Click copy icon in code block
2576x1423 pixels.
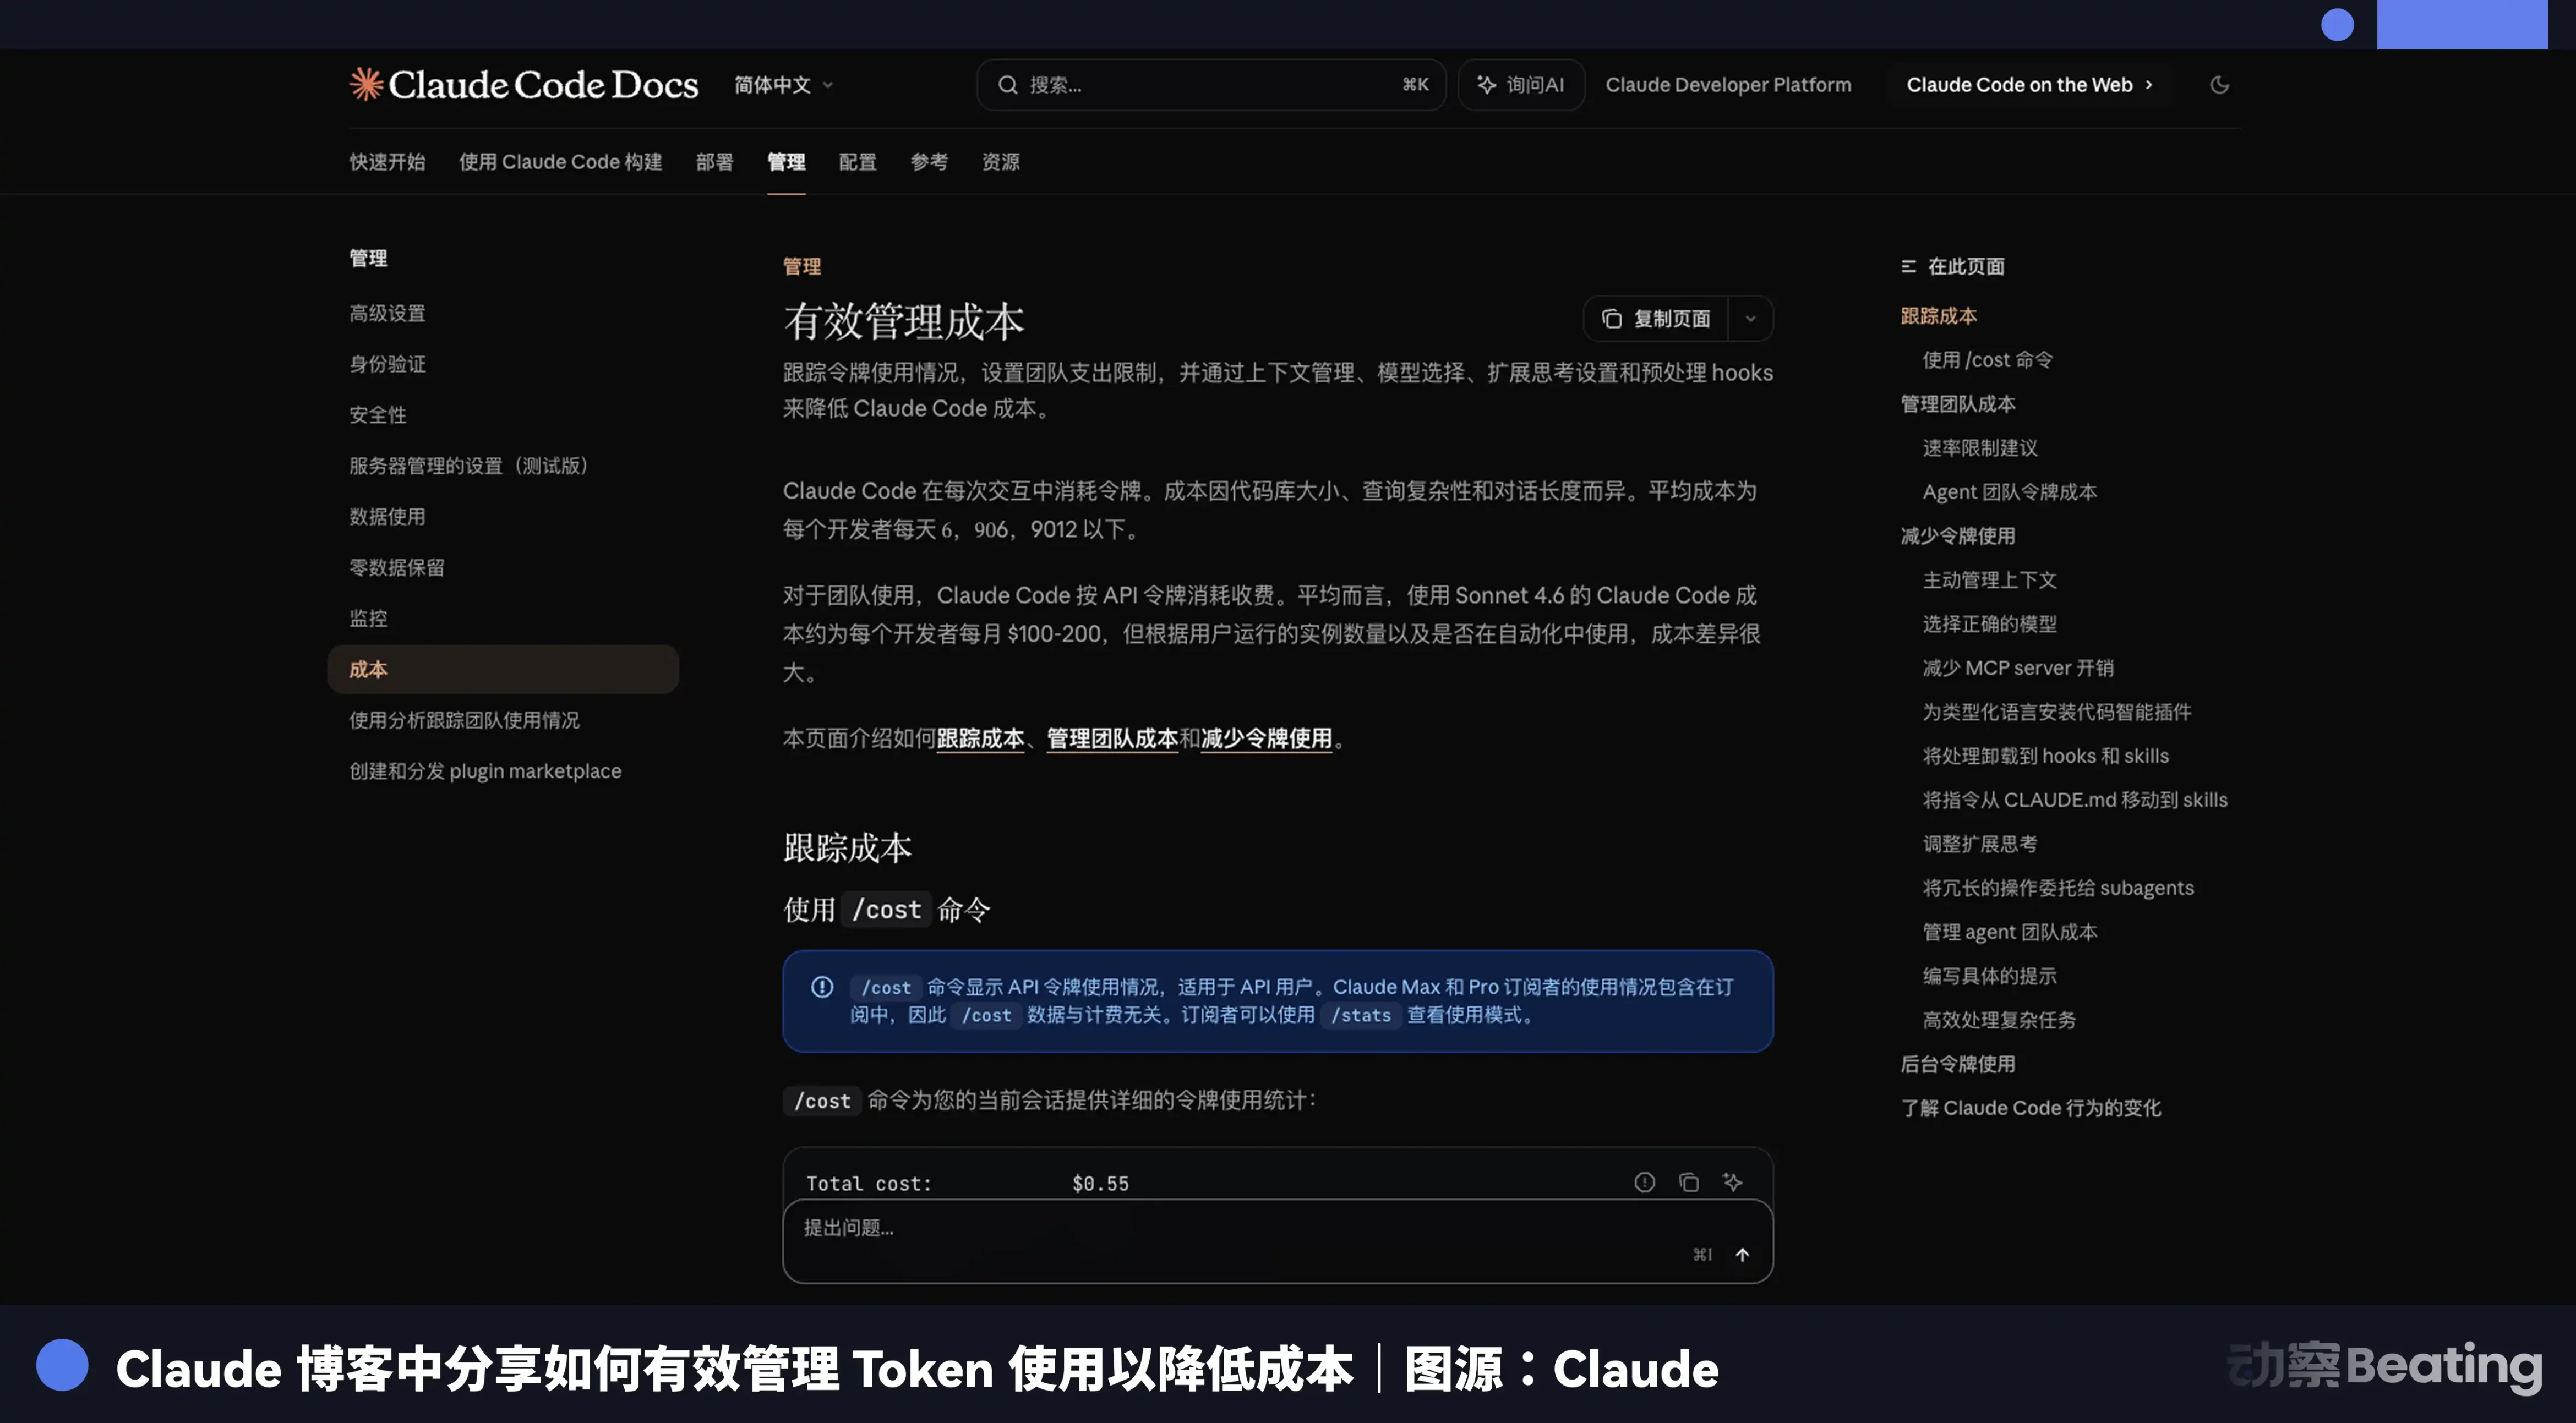(1689, 1183)
